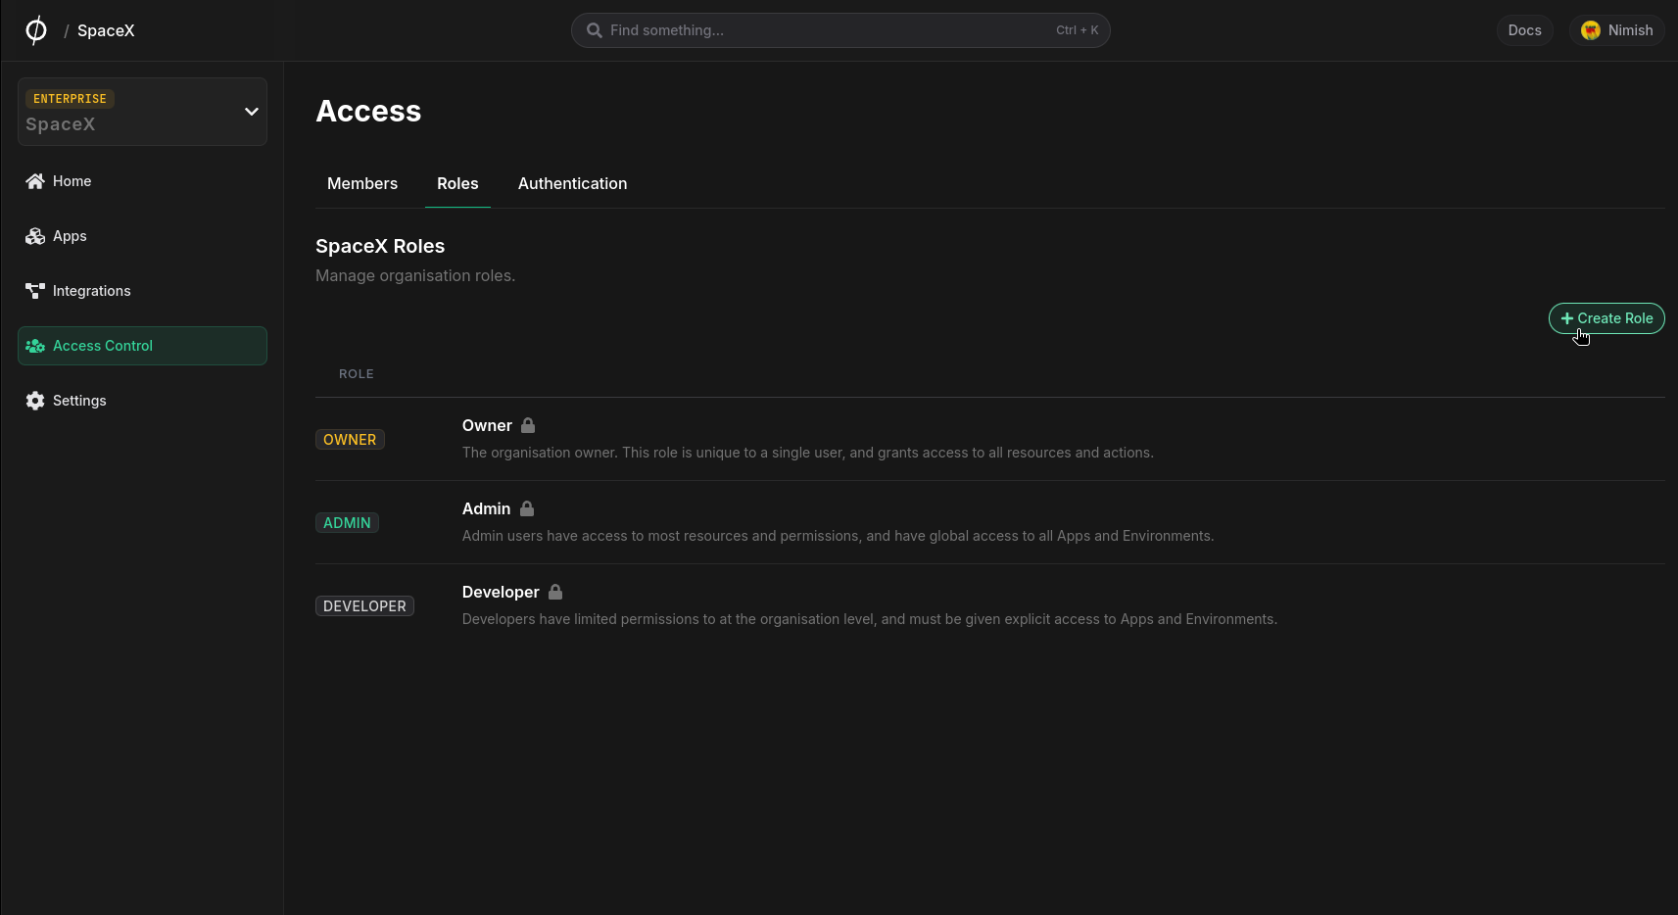The width and height of the screenshot is (1678, 915).
Task: Select the Admin role name
Action: [486, 508]
